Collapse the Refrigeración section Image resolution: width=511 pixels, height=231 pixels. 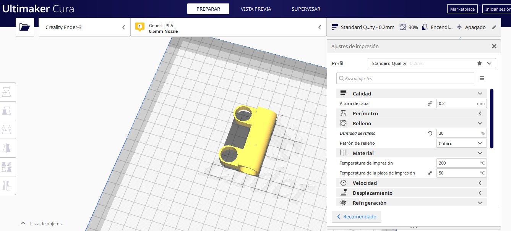coord(480,203)
